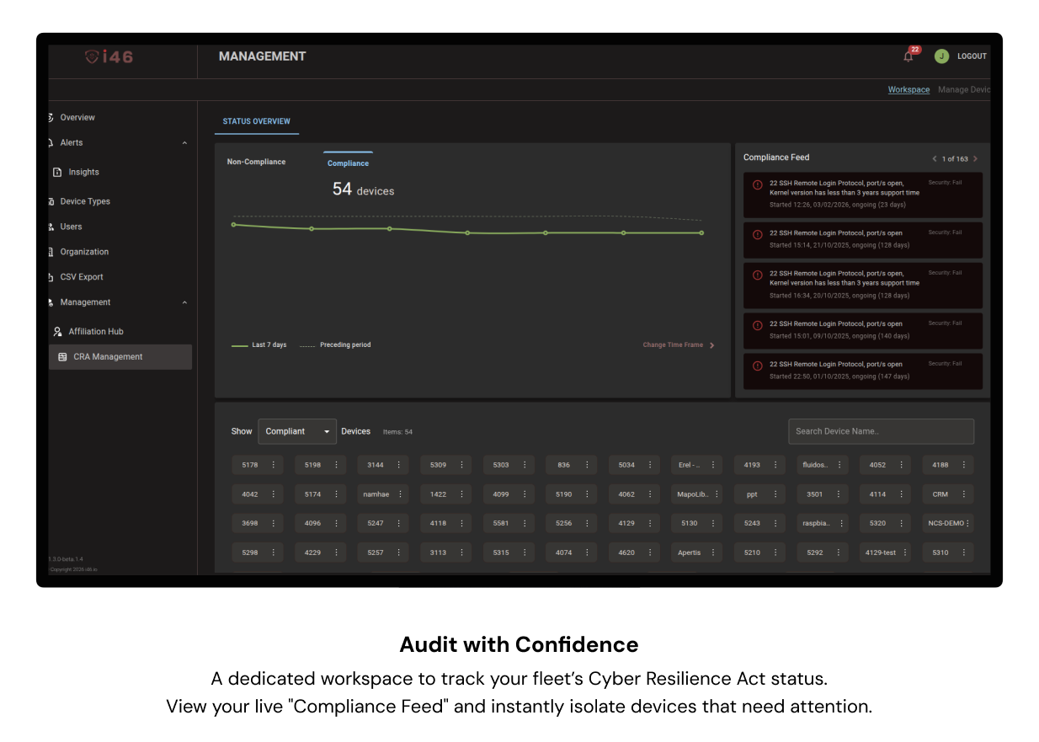Select the Status Overview tab

coord(256,122)
